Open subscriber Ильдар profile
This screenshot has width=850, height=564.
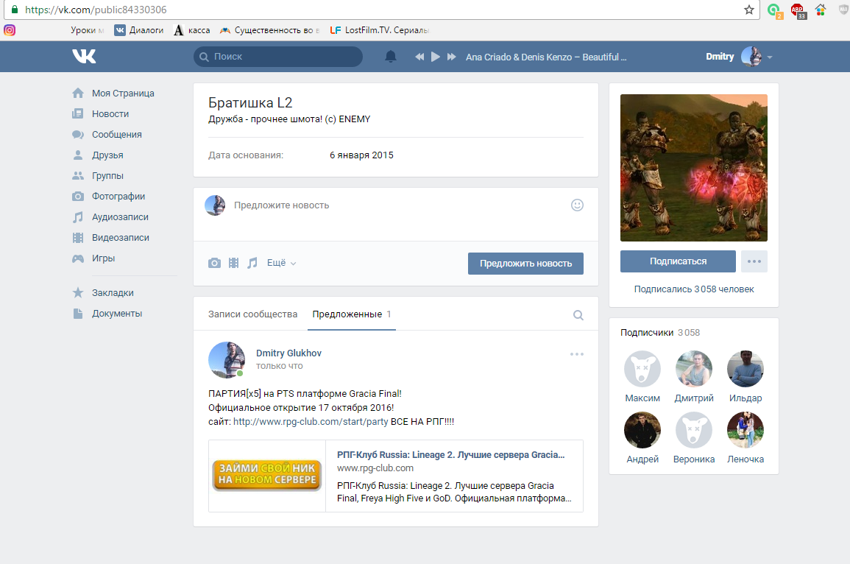[745, 376]
